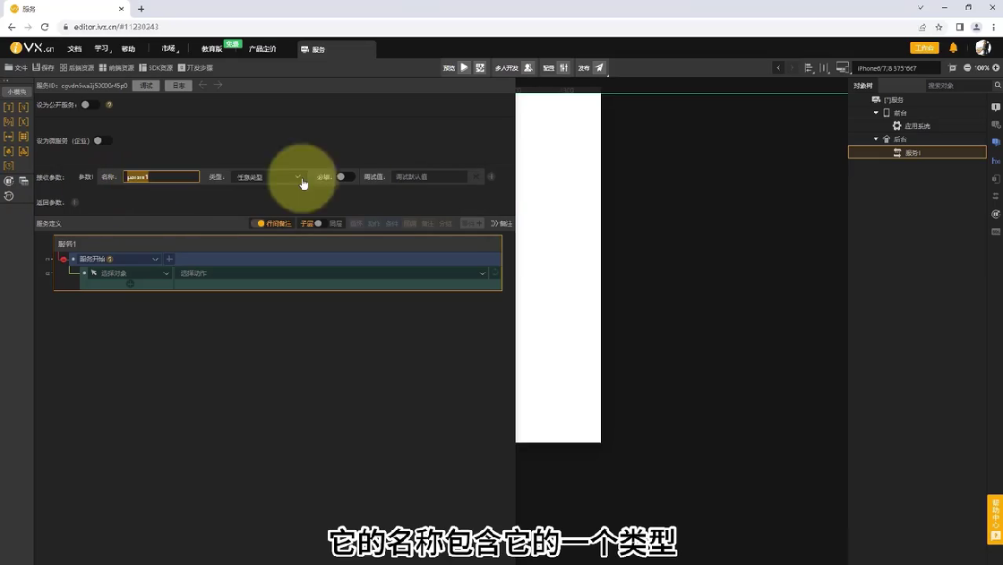Screen dimensions: 1003x565
Task: Open the 类型 type dropdown
Action: 269,176
